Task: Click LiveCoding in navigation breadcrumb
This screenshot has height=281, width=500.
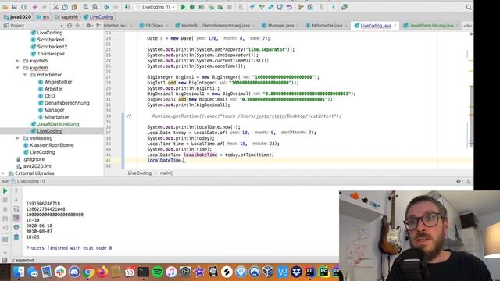Action: 98,17
